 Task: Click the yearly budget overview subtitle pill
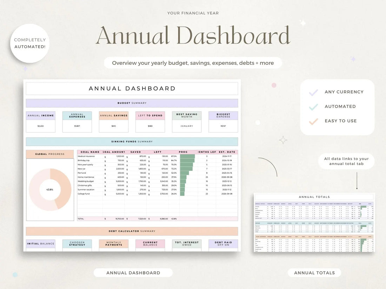[x=193, y=63]
